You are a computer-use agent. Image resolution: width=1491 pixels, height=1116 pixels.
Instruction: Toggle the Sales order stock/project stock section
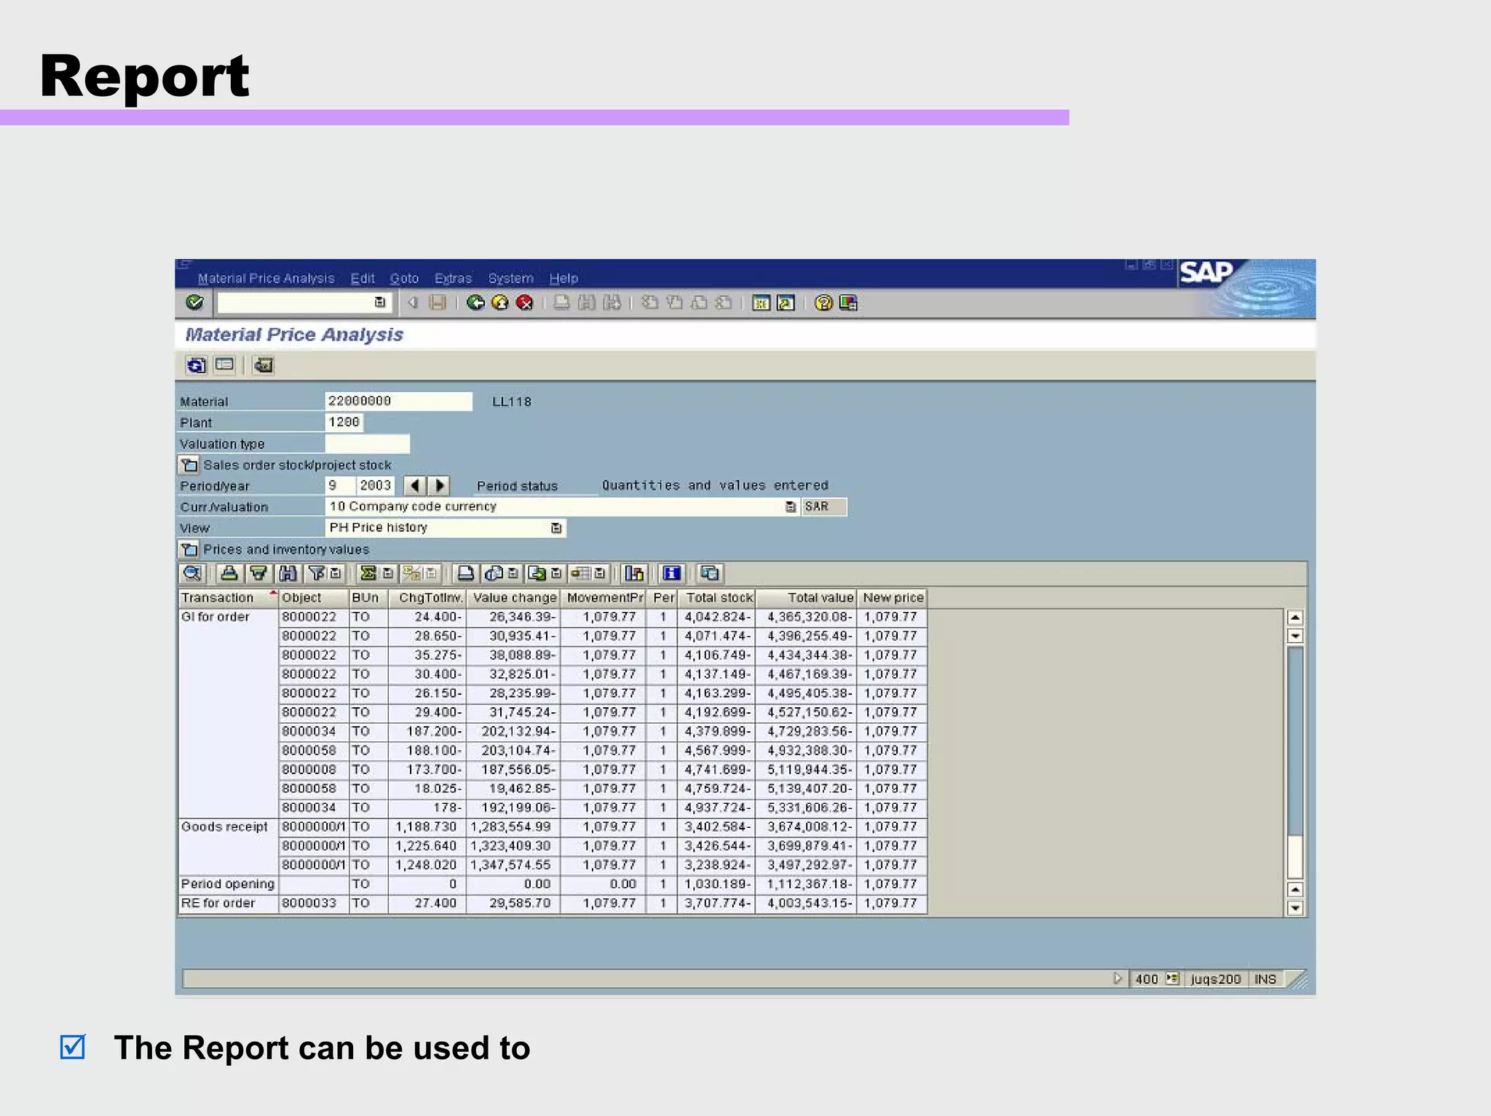click(189, 465)
